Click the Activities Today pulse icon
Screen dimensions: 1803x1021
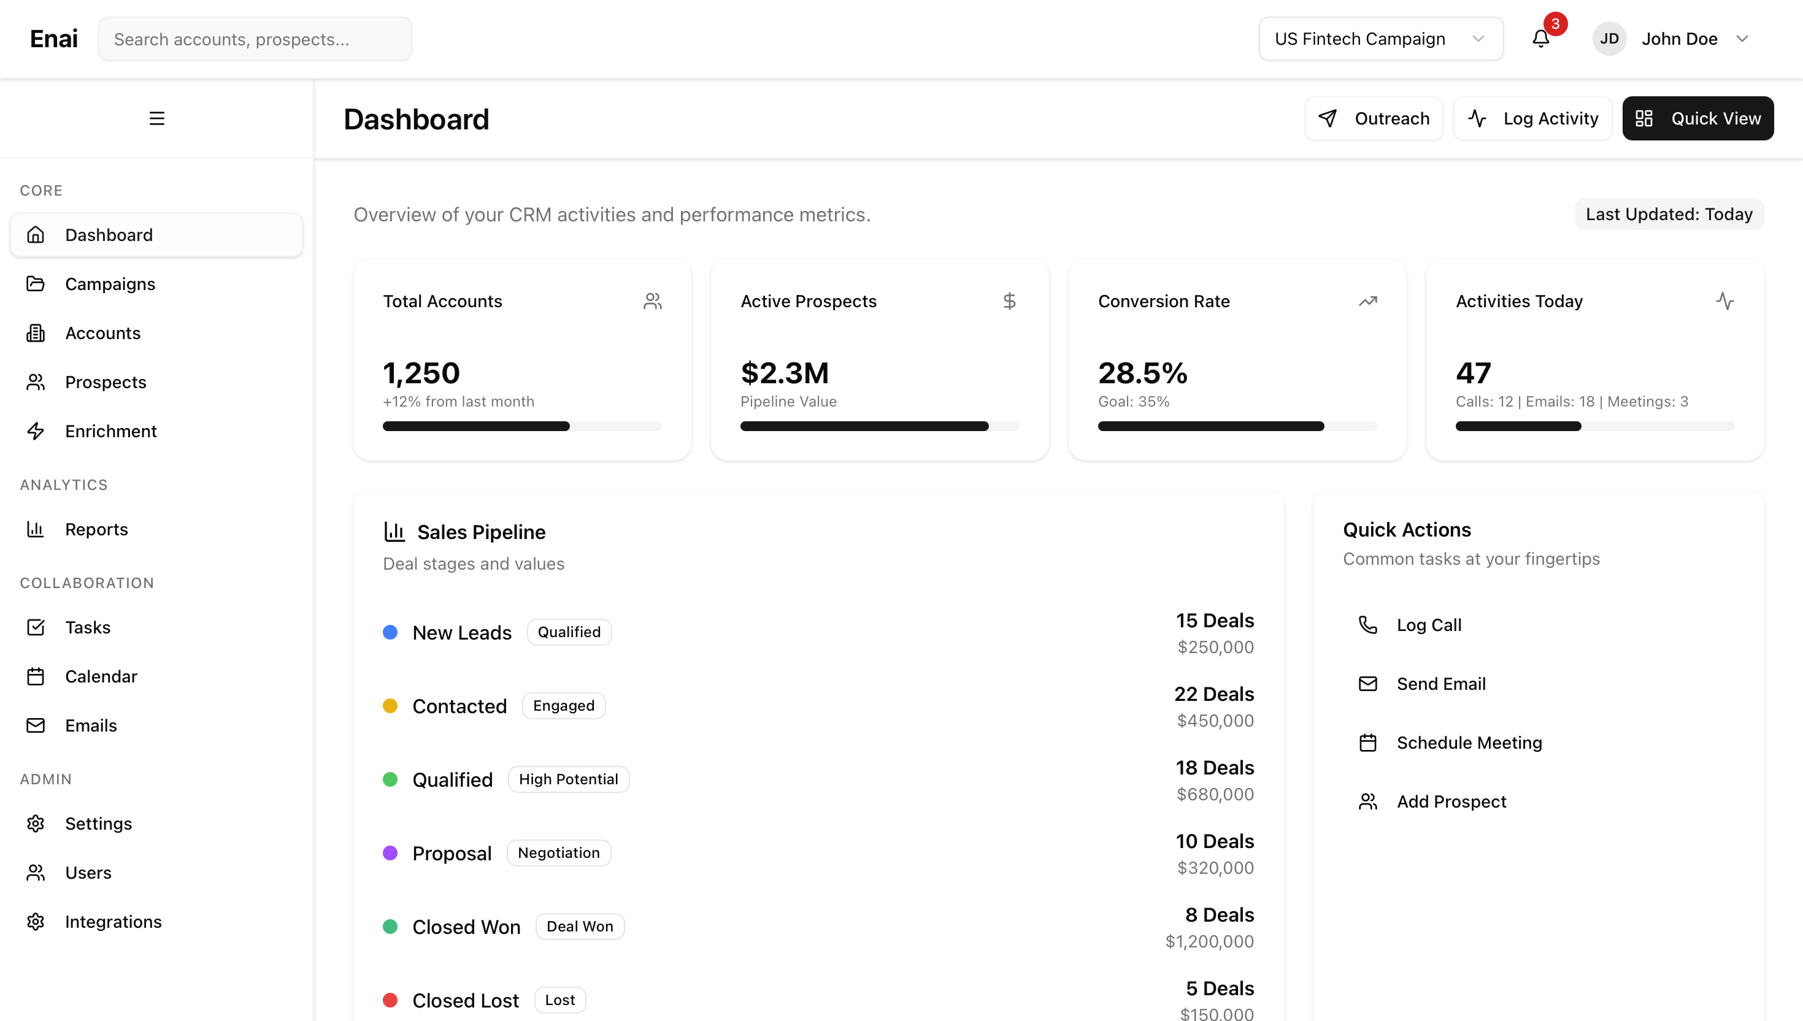[x=1724, y=302]
